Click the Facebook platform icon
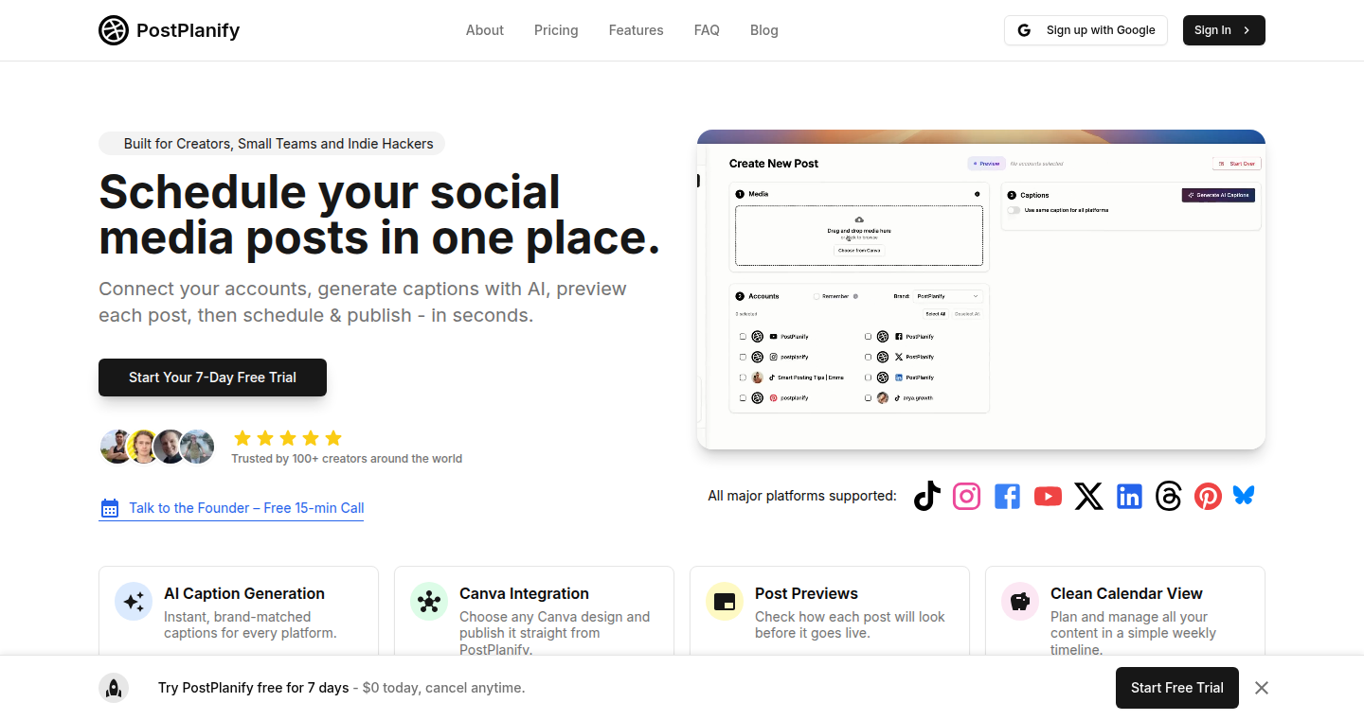Viewport: 1364px width, 720px height. 1007,496
